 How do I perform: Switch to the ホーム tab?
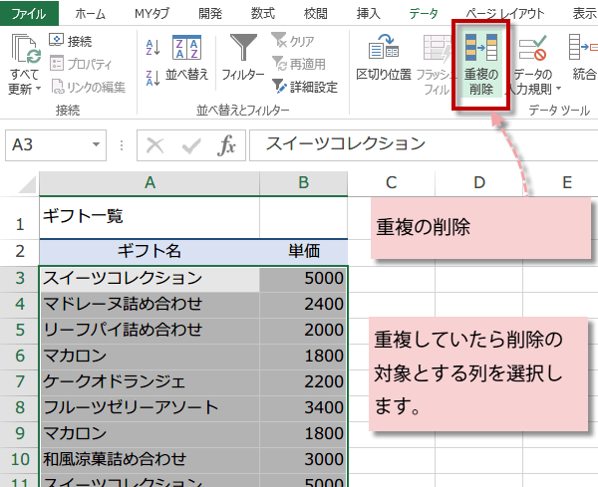coord(90,14)
